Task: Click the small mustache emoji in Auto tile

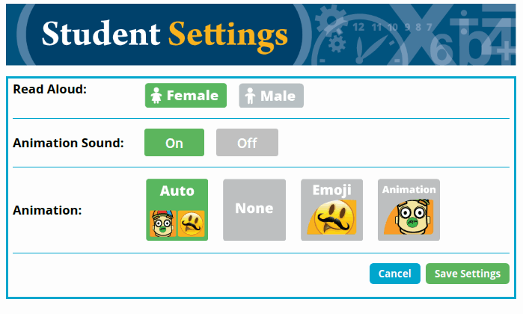Action: coord(191,224)
